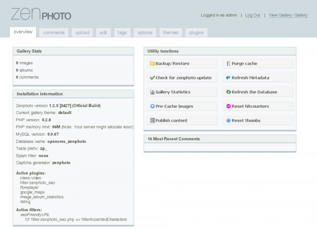This screenshot has width=317, height=229.
Task: Run Refresh the Database
Action: click(x=258, y=92)
